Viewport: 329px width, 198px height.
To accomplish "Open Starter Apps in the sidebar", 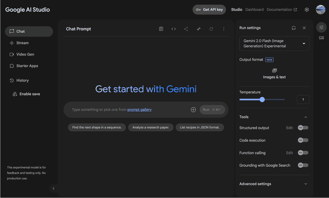I will pyautogui.click(x=29, y=66).
